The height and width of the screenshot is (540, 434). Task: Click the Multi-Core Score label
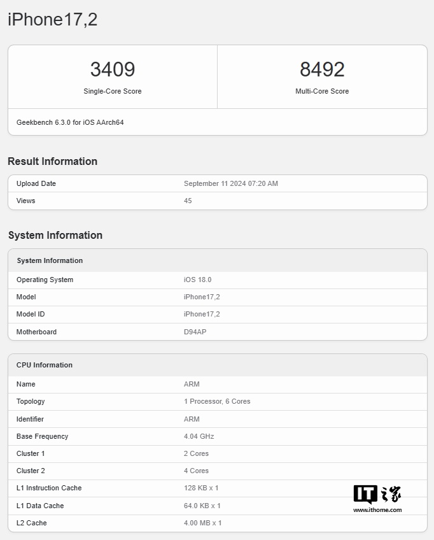tap(322, 91)
